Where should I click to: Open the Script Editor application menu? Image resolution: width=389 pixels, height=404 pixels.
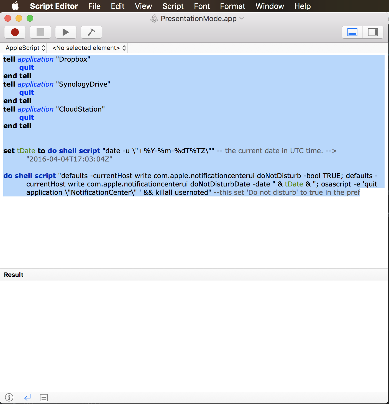coord(54,6)
